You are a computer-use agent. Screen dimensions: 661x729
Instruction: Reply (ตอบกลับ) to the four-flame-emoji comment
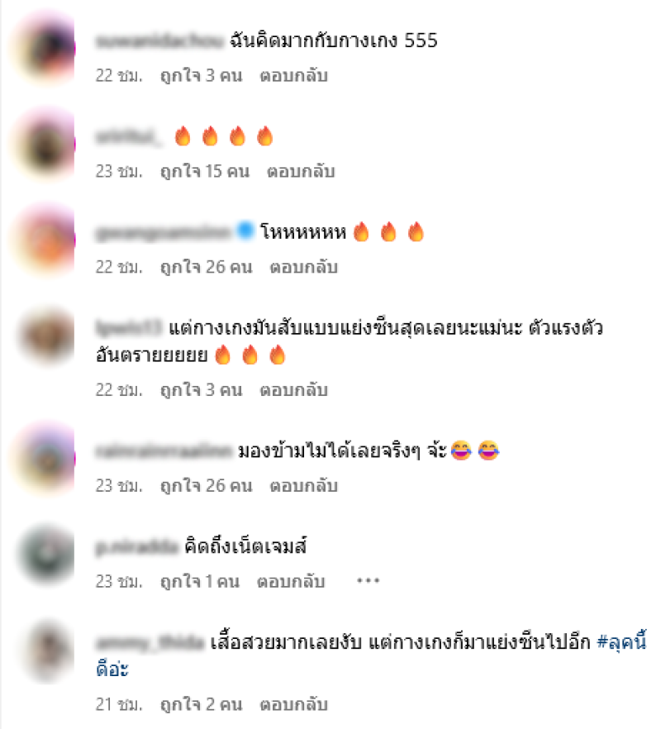point(301,171)
